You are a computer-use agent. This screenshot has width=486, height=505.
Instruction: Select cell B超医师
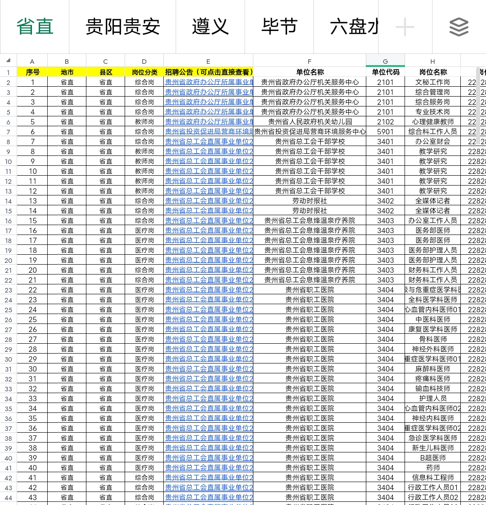point(432,458)
